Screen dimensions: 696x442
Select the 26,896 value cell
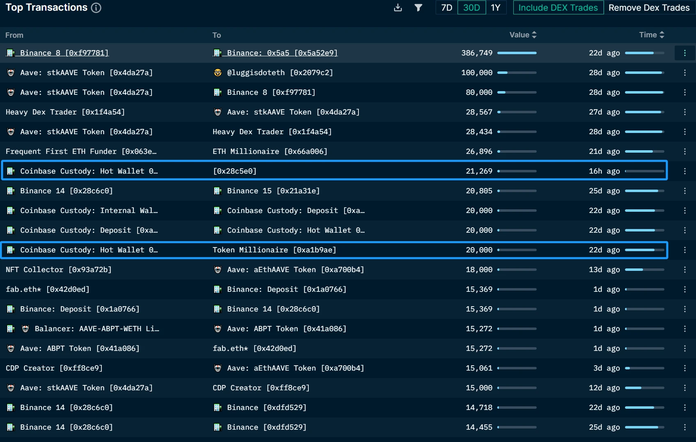pos(479,151)
